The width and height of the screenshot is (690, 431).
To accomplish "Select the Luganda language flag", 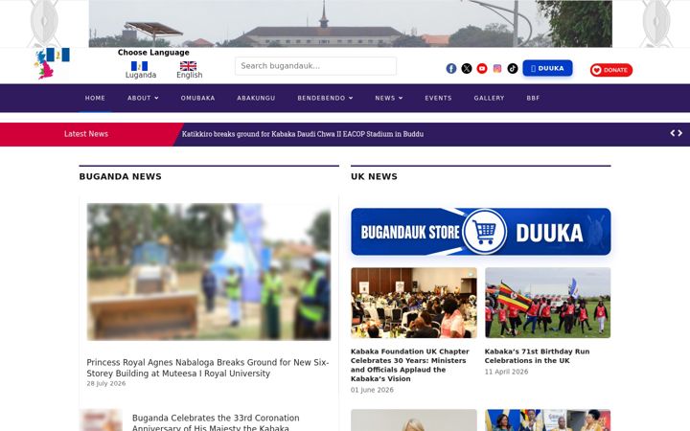I will [139, 66].
